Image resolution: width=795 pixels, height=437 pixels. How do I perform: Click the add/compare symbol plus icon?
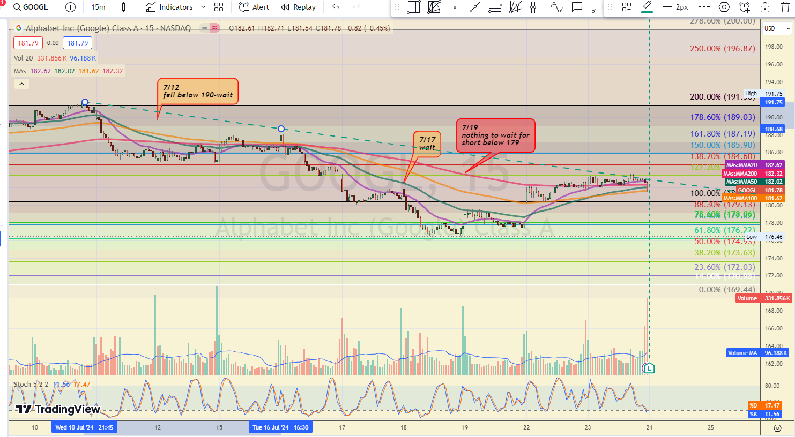tap(70, 7)
